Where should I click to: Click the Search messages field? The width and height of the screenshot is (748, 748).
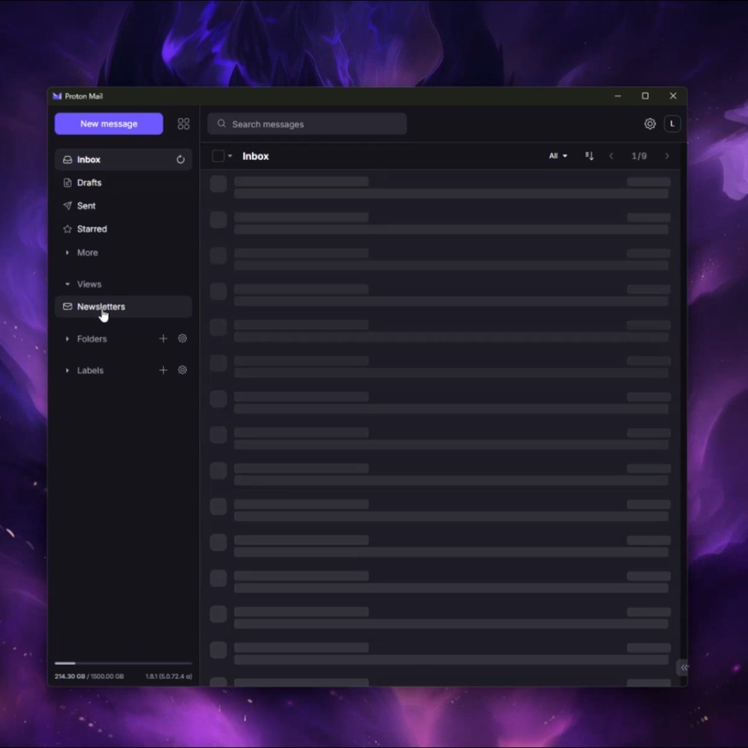(x=308, y=124)
